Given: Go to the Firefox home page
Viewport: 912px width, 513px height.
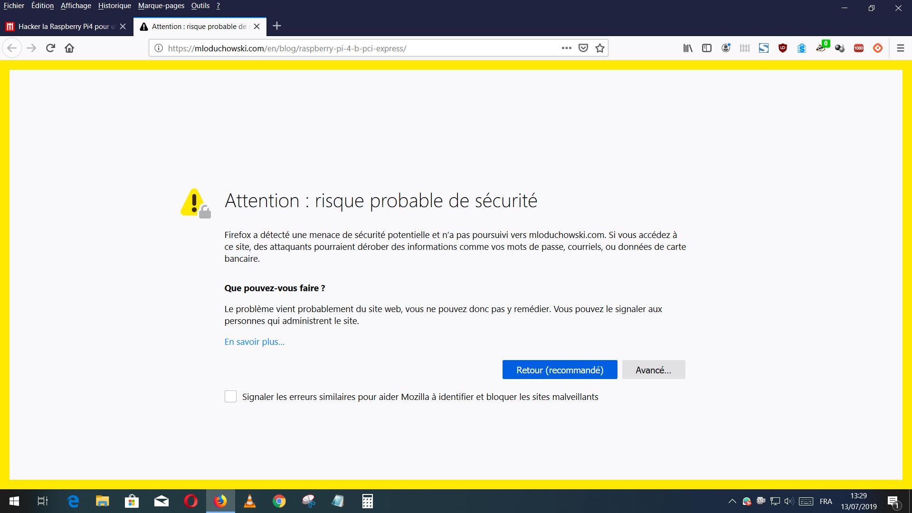Looking at the screenshot, I should 69,48.
